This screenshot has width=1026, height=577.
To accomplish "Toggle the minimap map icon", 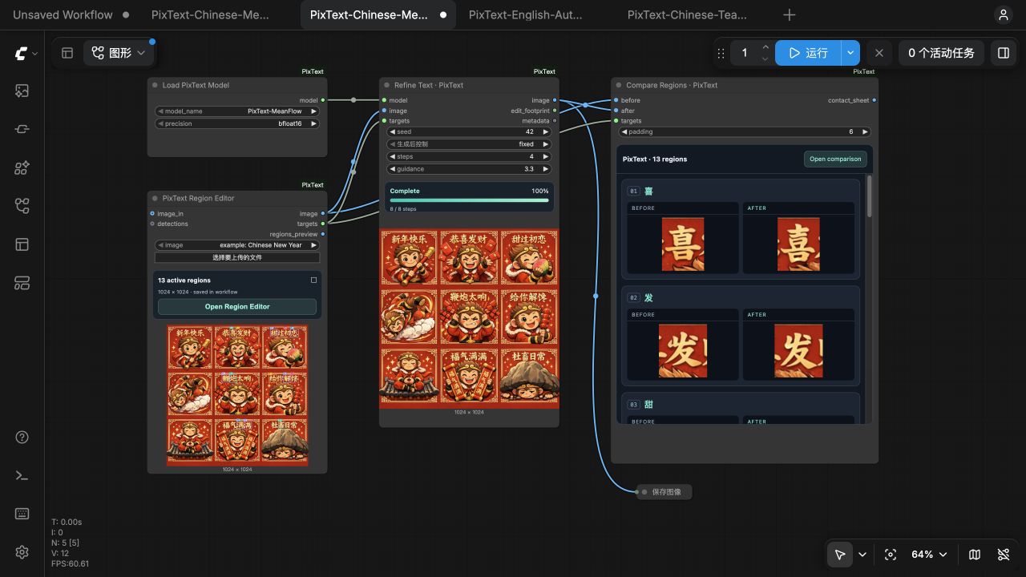I will click(x=975, y=555).
